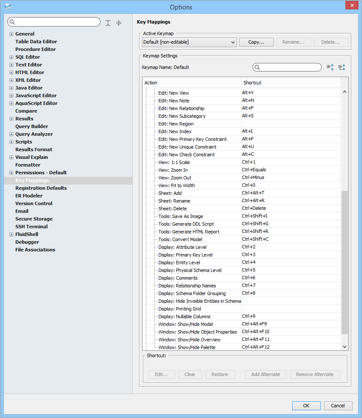The width and height of the screenshot is (362, 418).
Task: Select 'Tools: Generate DDL Script' row
Action: coord(242,224)
